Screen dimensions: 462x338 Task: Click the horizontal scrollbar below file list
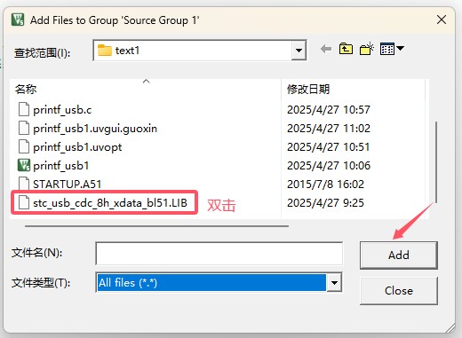point(156,226)
